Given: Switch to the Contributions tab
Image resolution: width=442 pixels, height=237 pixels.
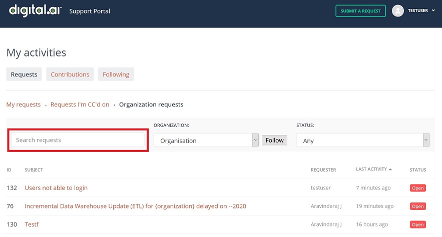Looking at the screenshot, I should pos(70,74).
